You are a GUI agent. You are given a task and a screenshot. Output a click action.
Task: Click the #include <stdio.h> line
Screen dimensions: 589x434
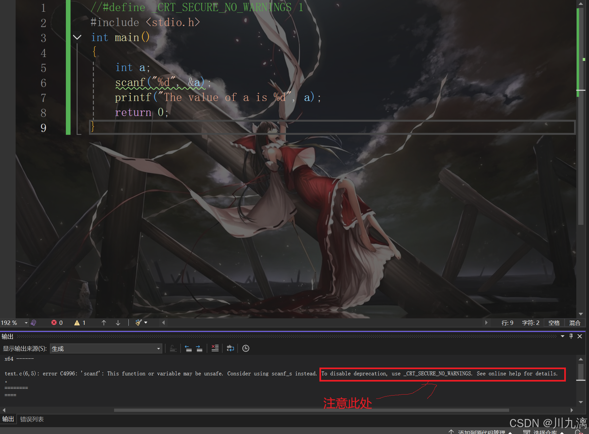click(x=145, y=22)
